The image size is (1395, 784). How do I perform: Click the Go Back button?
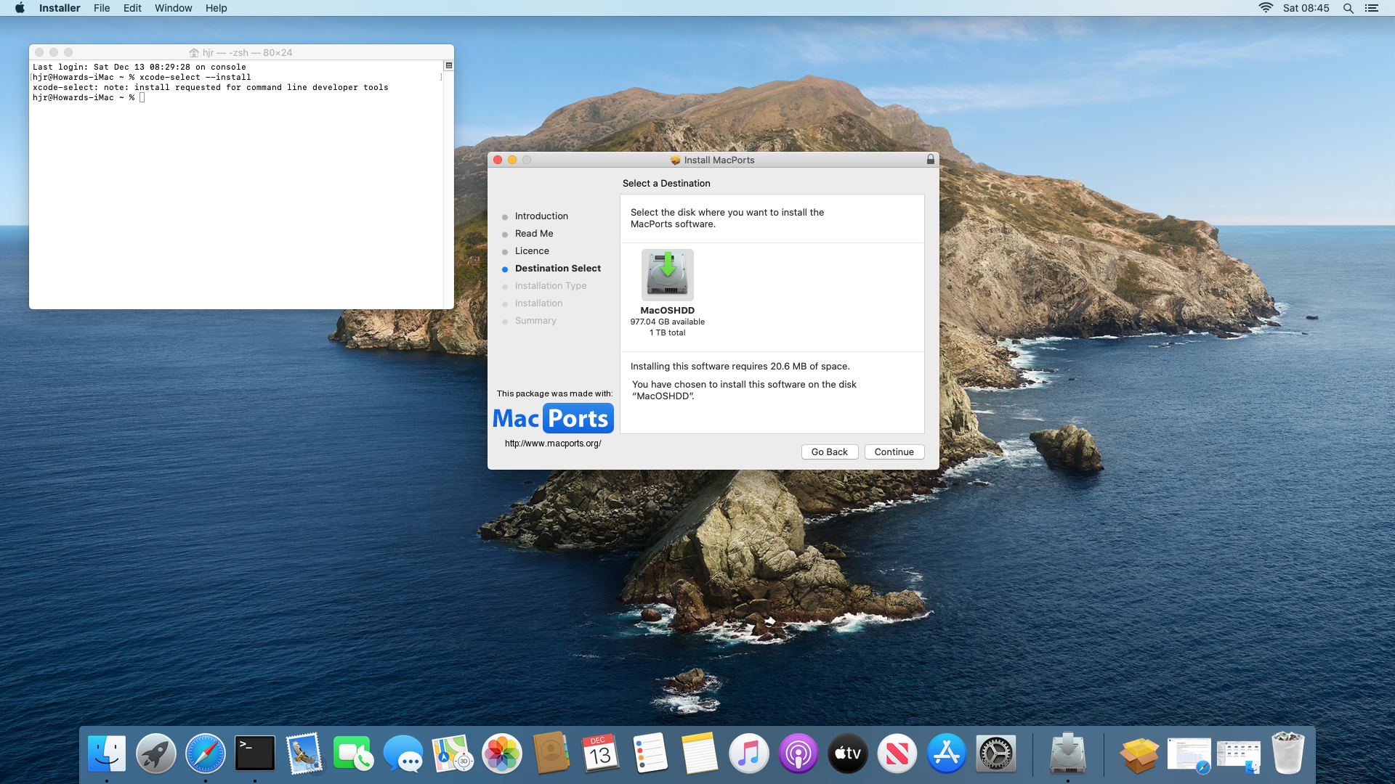[829, 452]
